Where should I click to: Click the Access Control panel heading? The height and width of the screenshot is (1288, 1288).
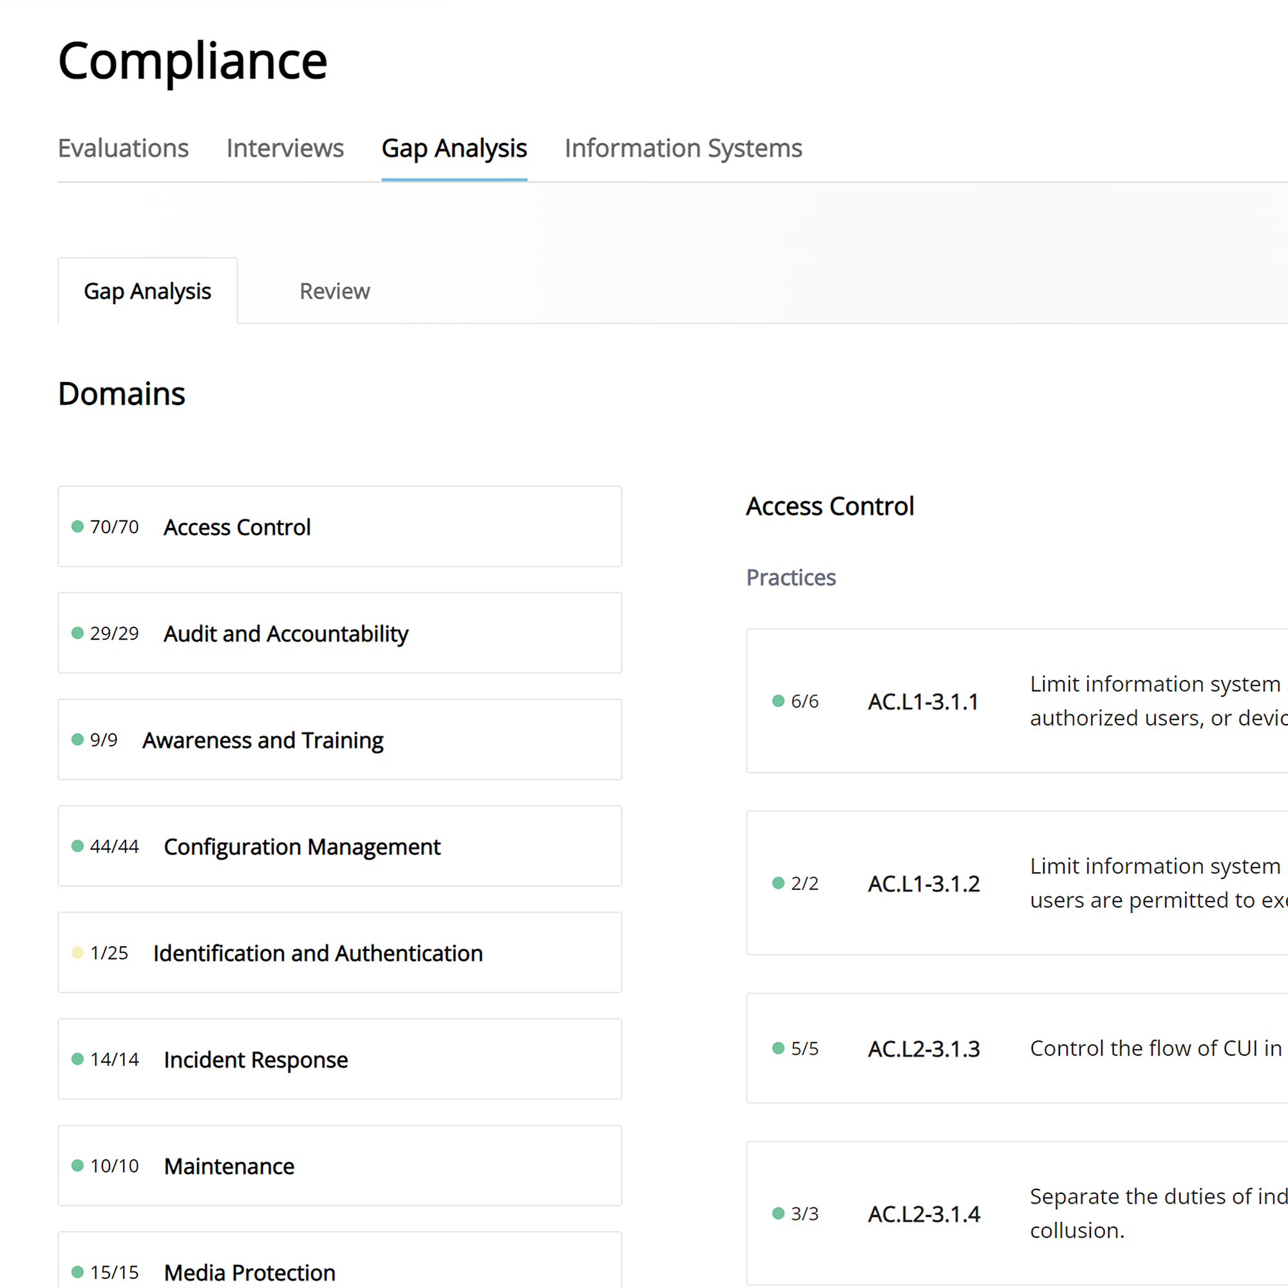pos(830,507)
